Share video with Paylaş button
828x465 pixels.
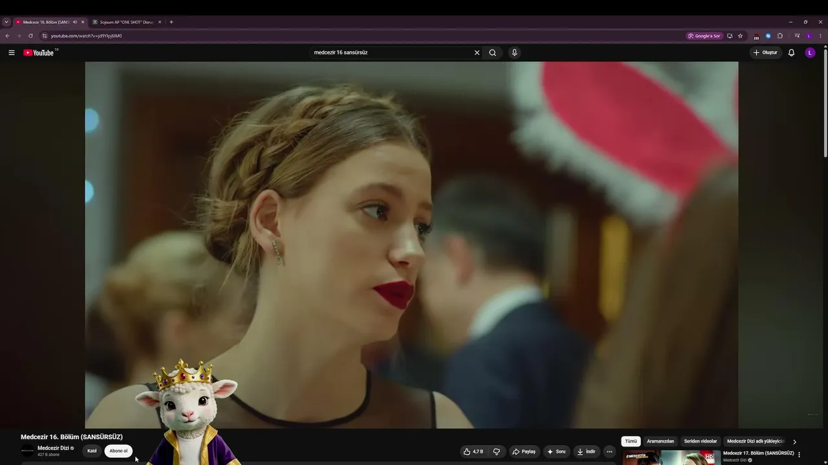[524, 451]
